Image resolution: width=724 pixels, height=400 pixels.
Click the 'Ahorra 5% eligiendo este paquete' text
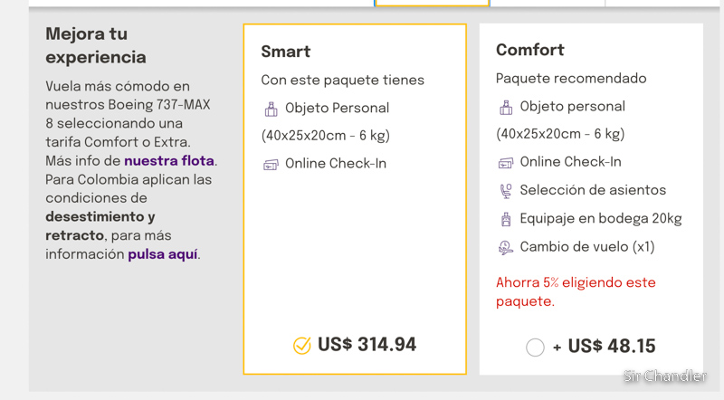[x=576, y=291]
